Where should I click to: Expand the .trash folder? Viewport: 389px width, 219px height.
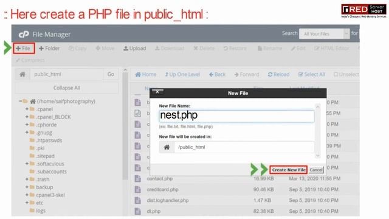(27, 179)
